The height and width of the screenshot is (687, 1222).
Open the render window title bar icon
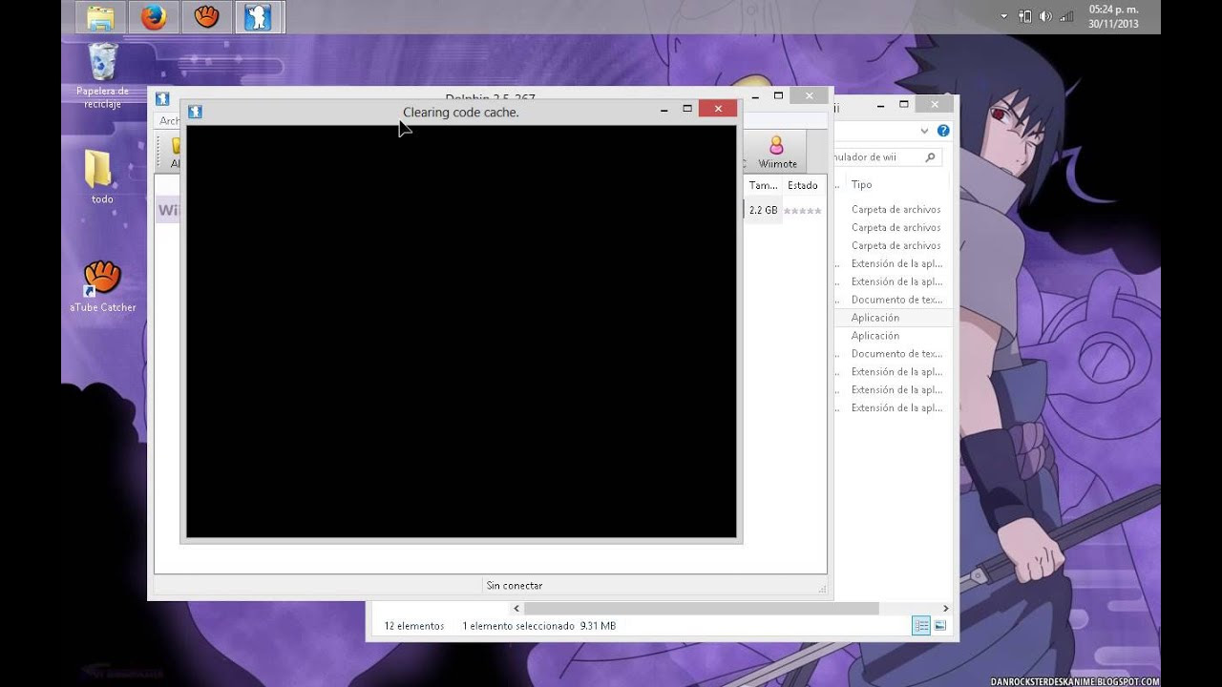coord(195,112)
